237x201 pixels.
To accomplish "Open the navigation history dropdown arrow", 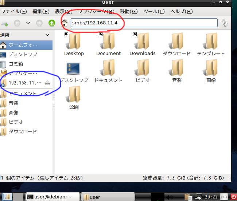I will pyautogui.click(x=28, y=23).
